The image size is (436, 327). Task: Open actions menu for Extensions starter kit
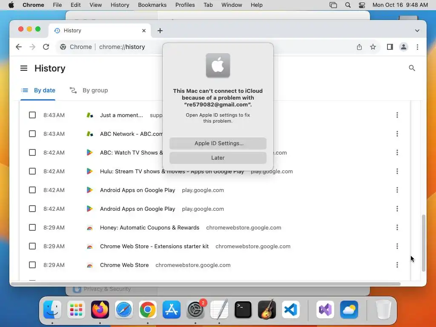click(x=397, y=246)
